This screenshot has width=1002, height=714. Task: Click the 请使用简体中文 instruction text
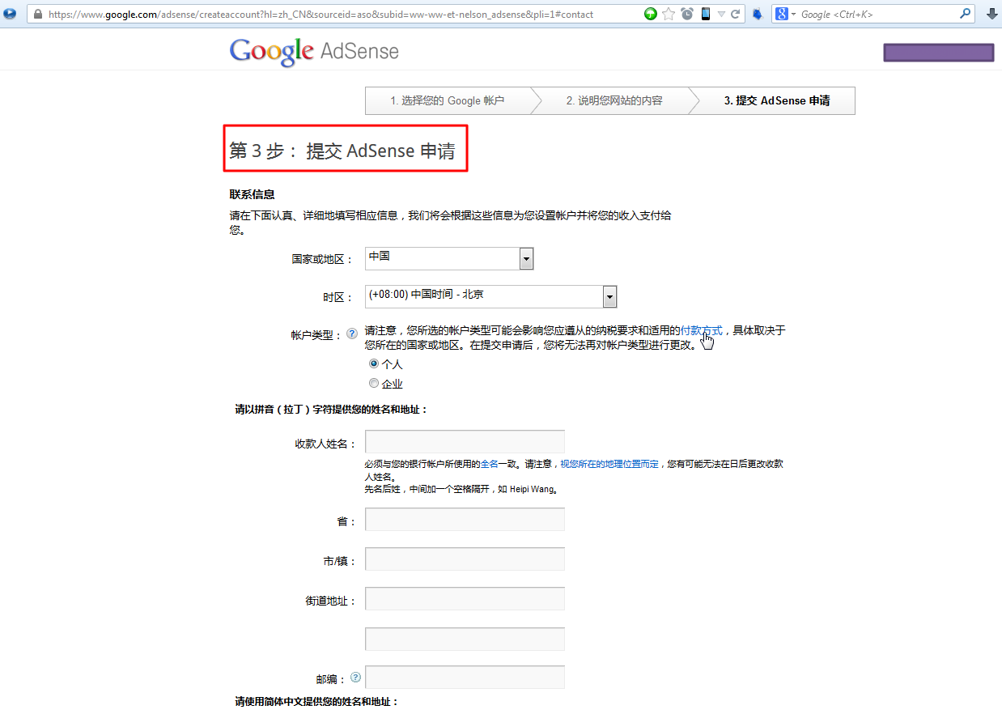pyautogui.click(x=316, y=701)
